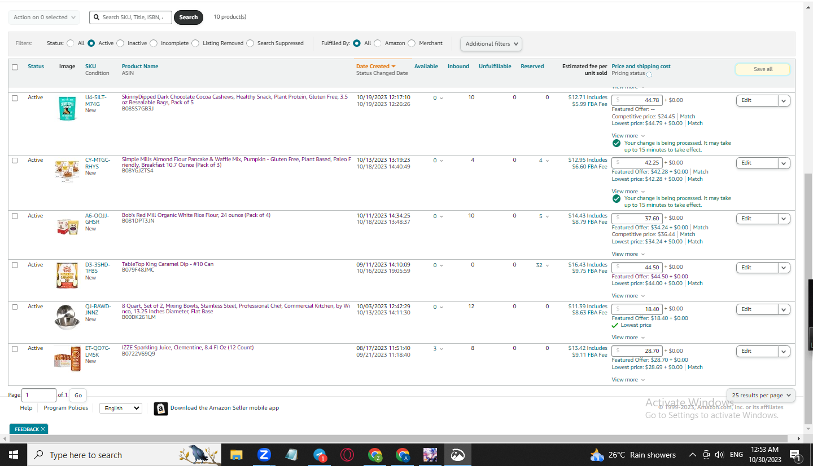Open the TableTop King Caramel Dip product link
813x466 pixels.
point(168,264)
